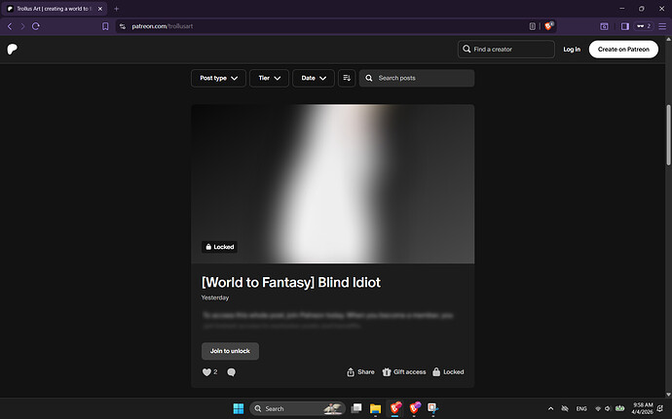Open File Explorer from taskbar
The image size is (672, 419).
click(x=375, y=408)
